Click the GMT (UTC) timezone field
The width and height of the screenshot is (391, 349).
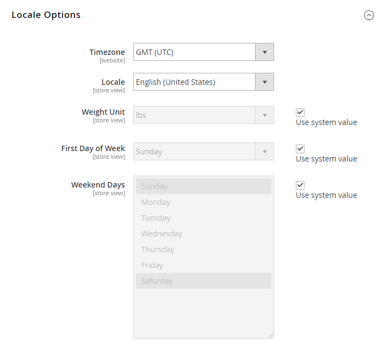[194, 52]
